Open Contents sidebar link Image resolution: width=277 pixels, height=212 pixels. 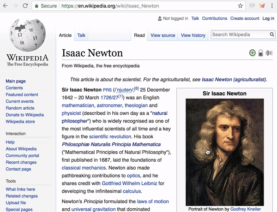click(x=14, y=88)
